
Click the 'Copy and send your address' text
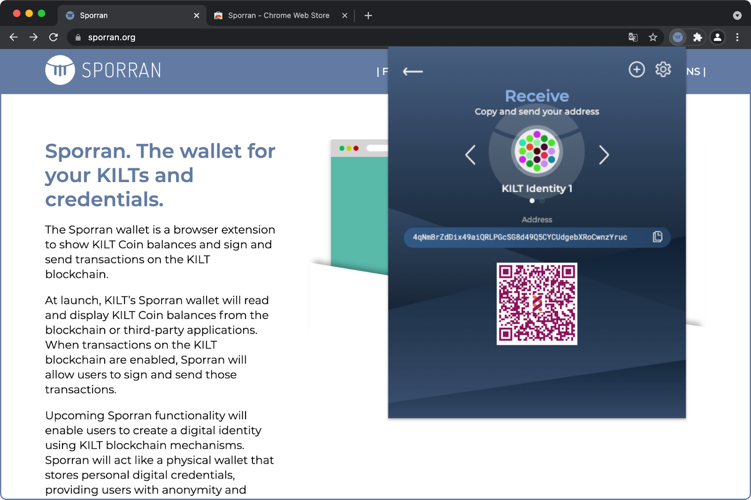click(x=537, y=112)
